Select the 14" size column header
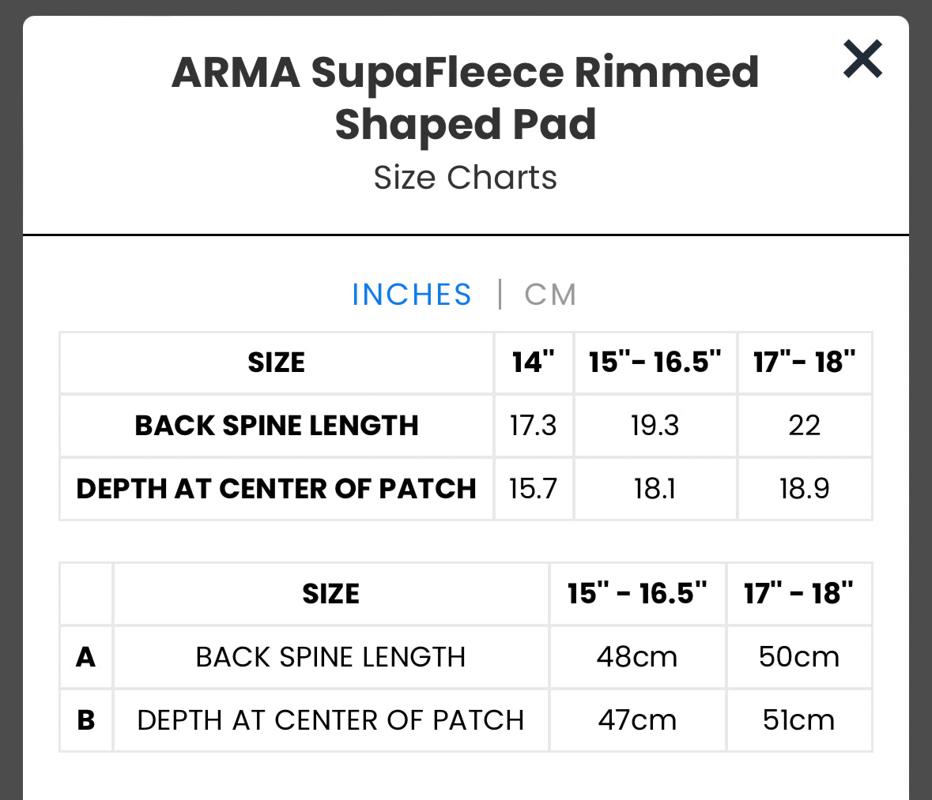The height and width of the screenshot is (800, 932). point(534,362)
